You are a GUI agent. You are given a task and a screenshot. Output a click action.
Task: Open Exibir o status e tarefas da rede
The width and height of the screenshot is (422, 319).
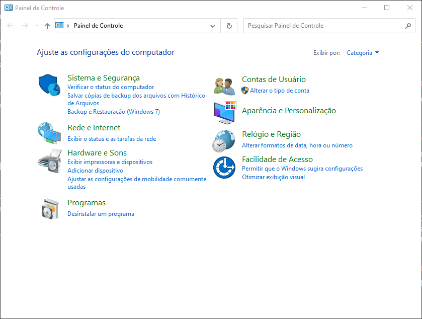coord(112,139)
